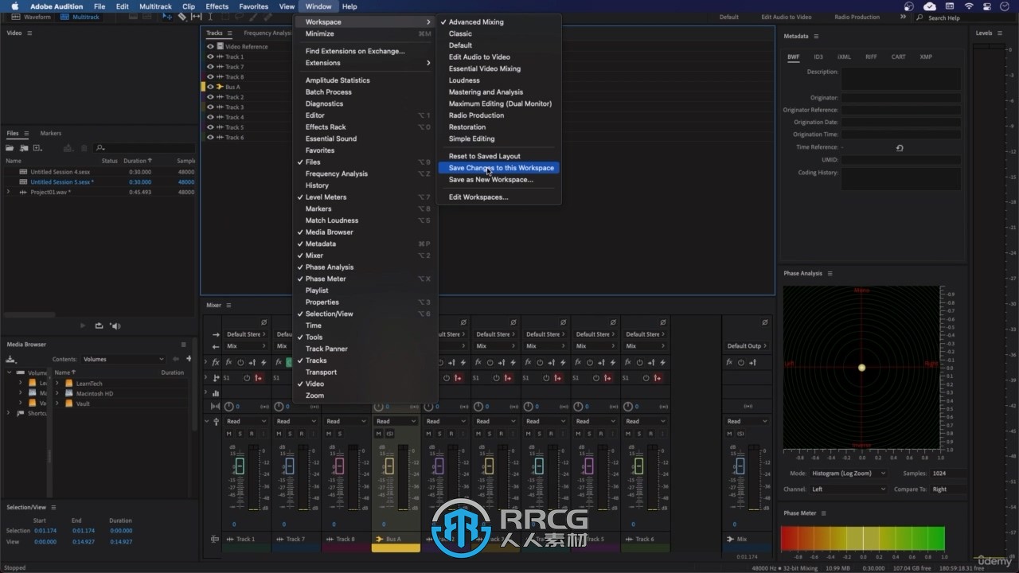Screen dimensions: 1019x573
Task: Open the file icon in Files panel
Action: click(x=10, y=148)
